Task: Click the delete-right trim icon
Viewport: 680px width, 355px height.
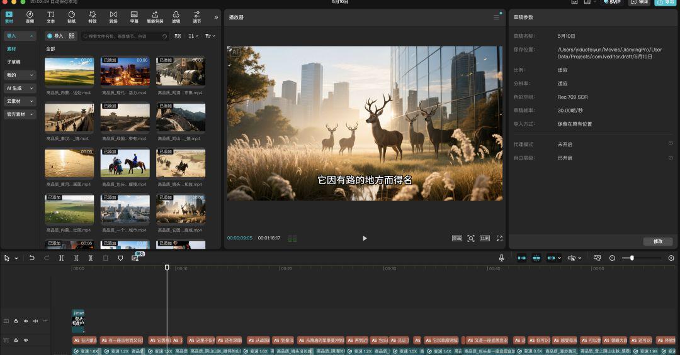Action: [91, 258]
